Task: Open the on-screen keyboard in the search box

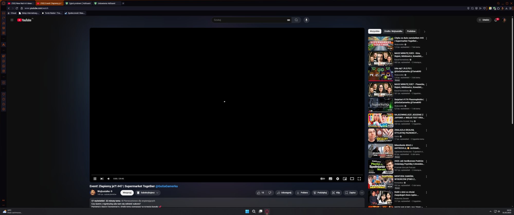Action: [x=288, y=20]
